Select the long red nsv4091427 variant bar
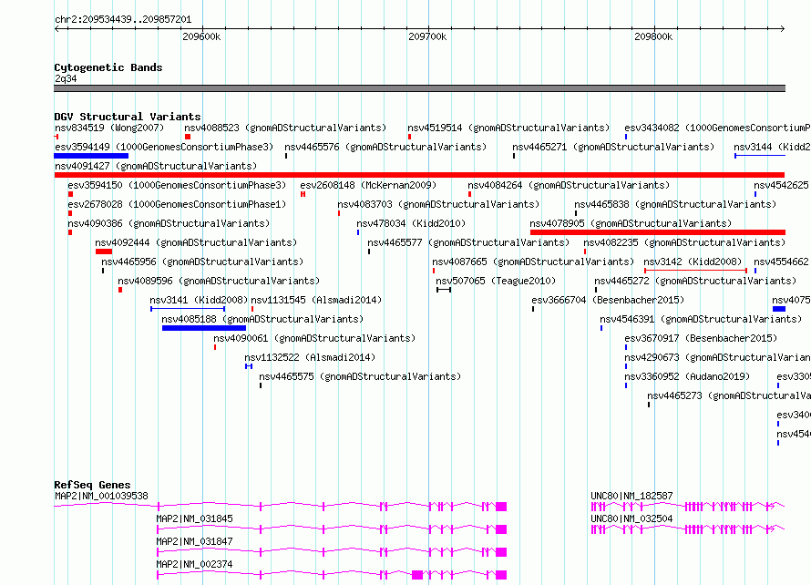The height and width of the screenshot is (585, 811). [x=419, y=175]
